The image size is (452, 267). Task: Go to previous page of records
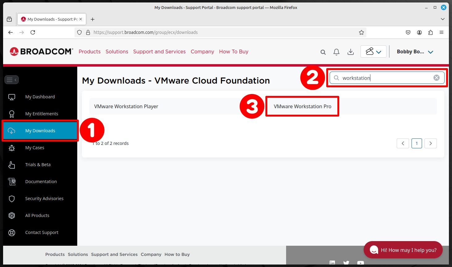pos(403,143)
